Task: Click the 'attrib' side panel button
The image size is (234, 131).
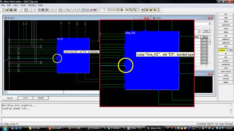Action: (x=226, y=21)
